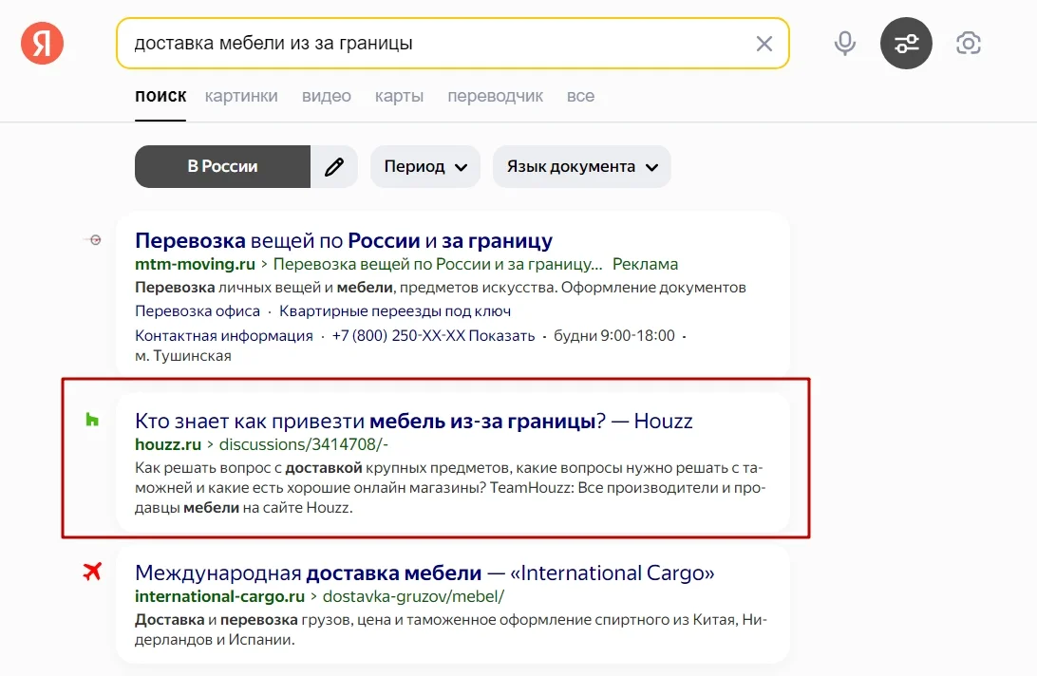1037x676 pixels.
Task: Click inside the search query field
Action: (427, 44)
